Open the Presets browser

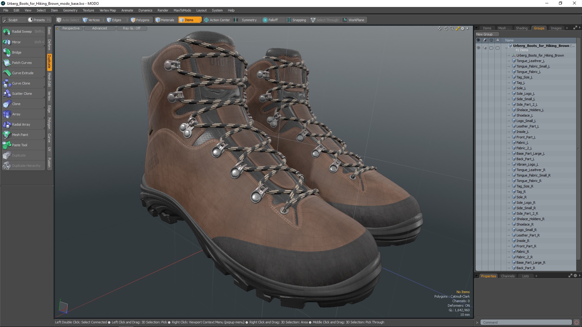39,20
